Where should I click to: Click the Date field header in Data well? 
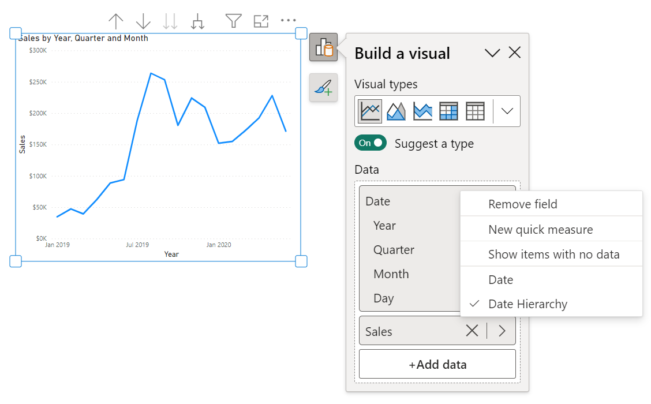(378, 201)
